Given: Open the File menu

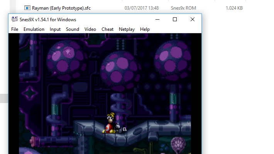Looking at the screenshot, I should (15, 29).
